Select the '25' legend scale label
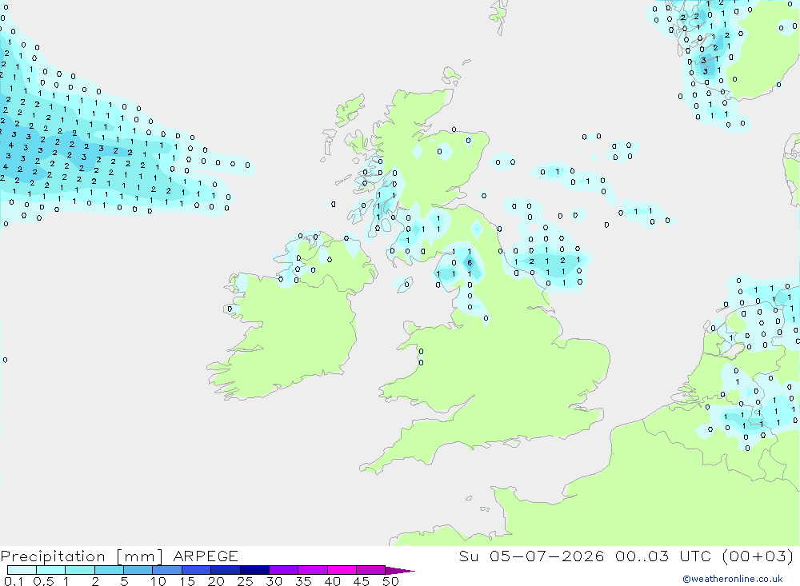 [x=246, y=581]
